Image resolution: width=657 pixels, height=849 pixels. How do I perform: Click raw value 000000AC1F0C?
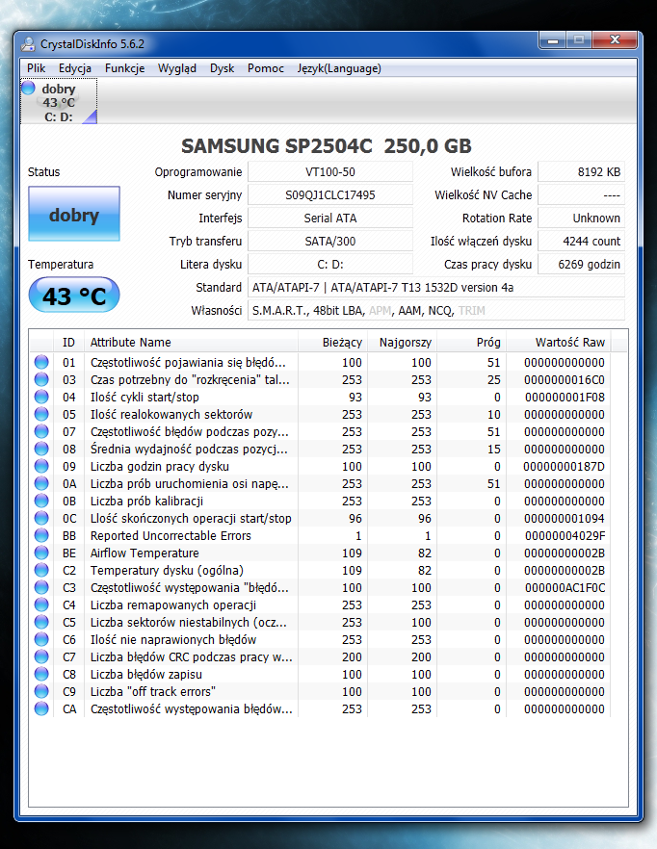click(x=565, y=587)
